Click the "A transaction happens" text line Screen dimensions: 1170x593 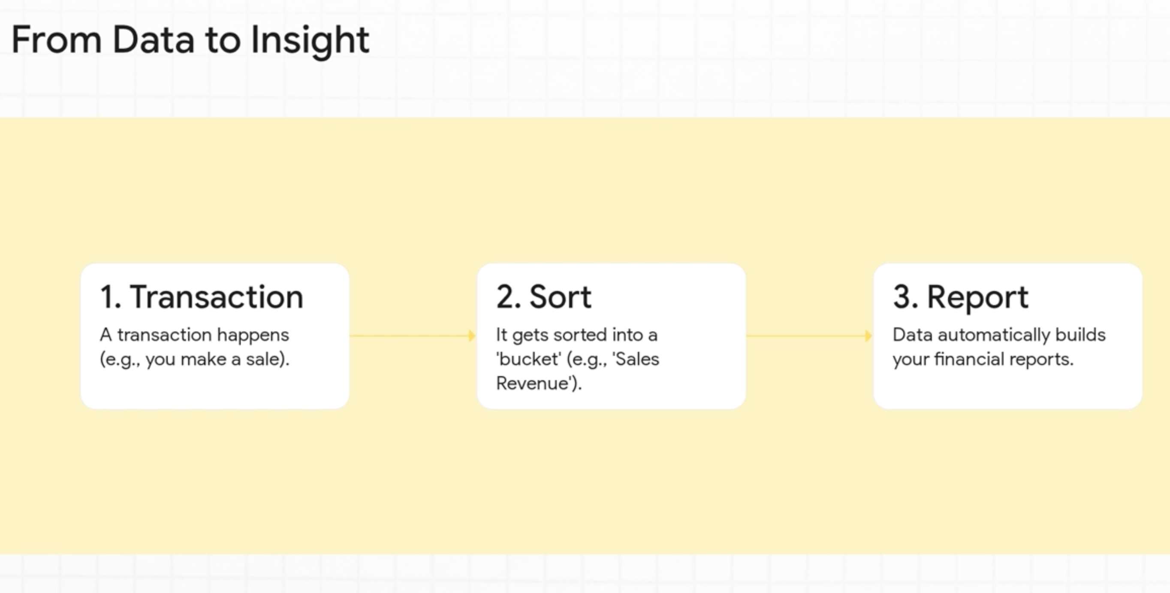click(194, 336)
